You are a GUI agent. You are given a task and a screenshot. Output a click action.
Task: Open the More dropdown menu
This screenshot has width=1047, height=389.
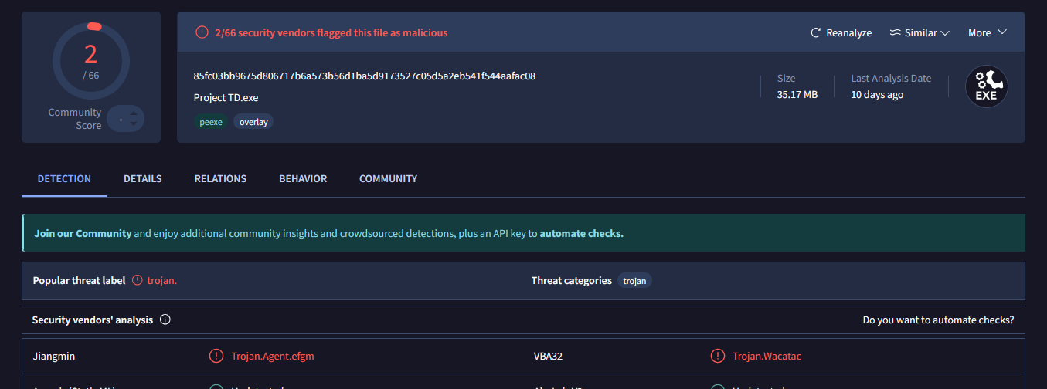point(988,32)
